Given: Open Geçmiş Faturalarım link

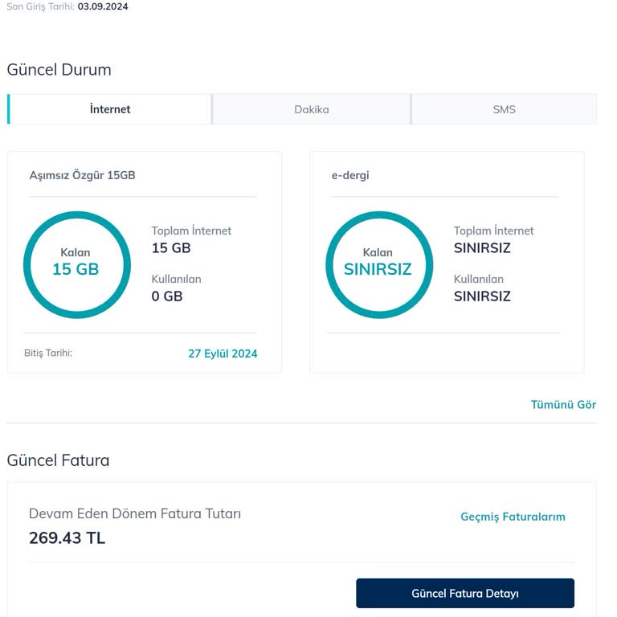Looking at the screenshot, I should click(x=513, y=517).
